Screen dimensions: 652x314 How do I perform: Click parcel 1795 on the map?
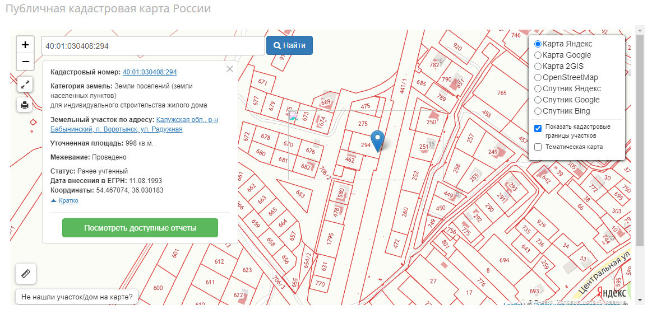point(330,239)
